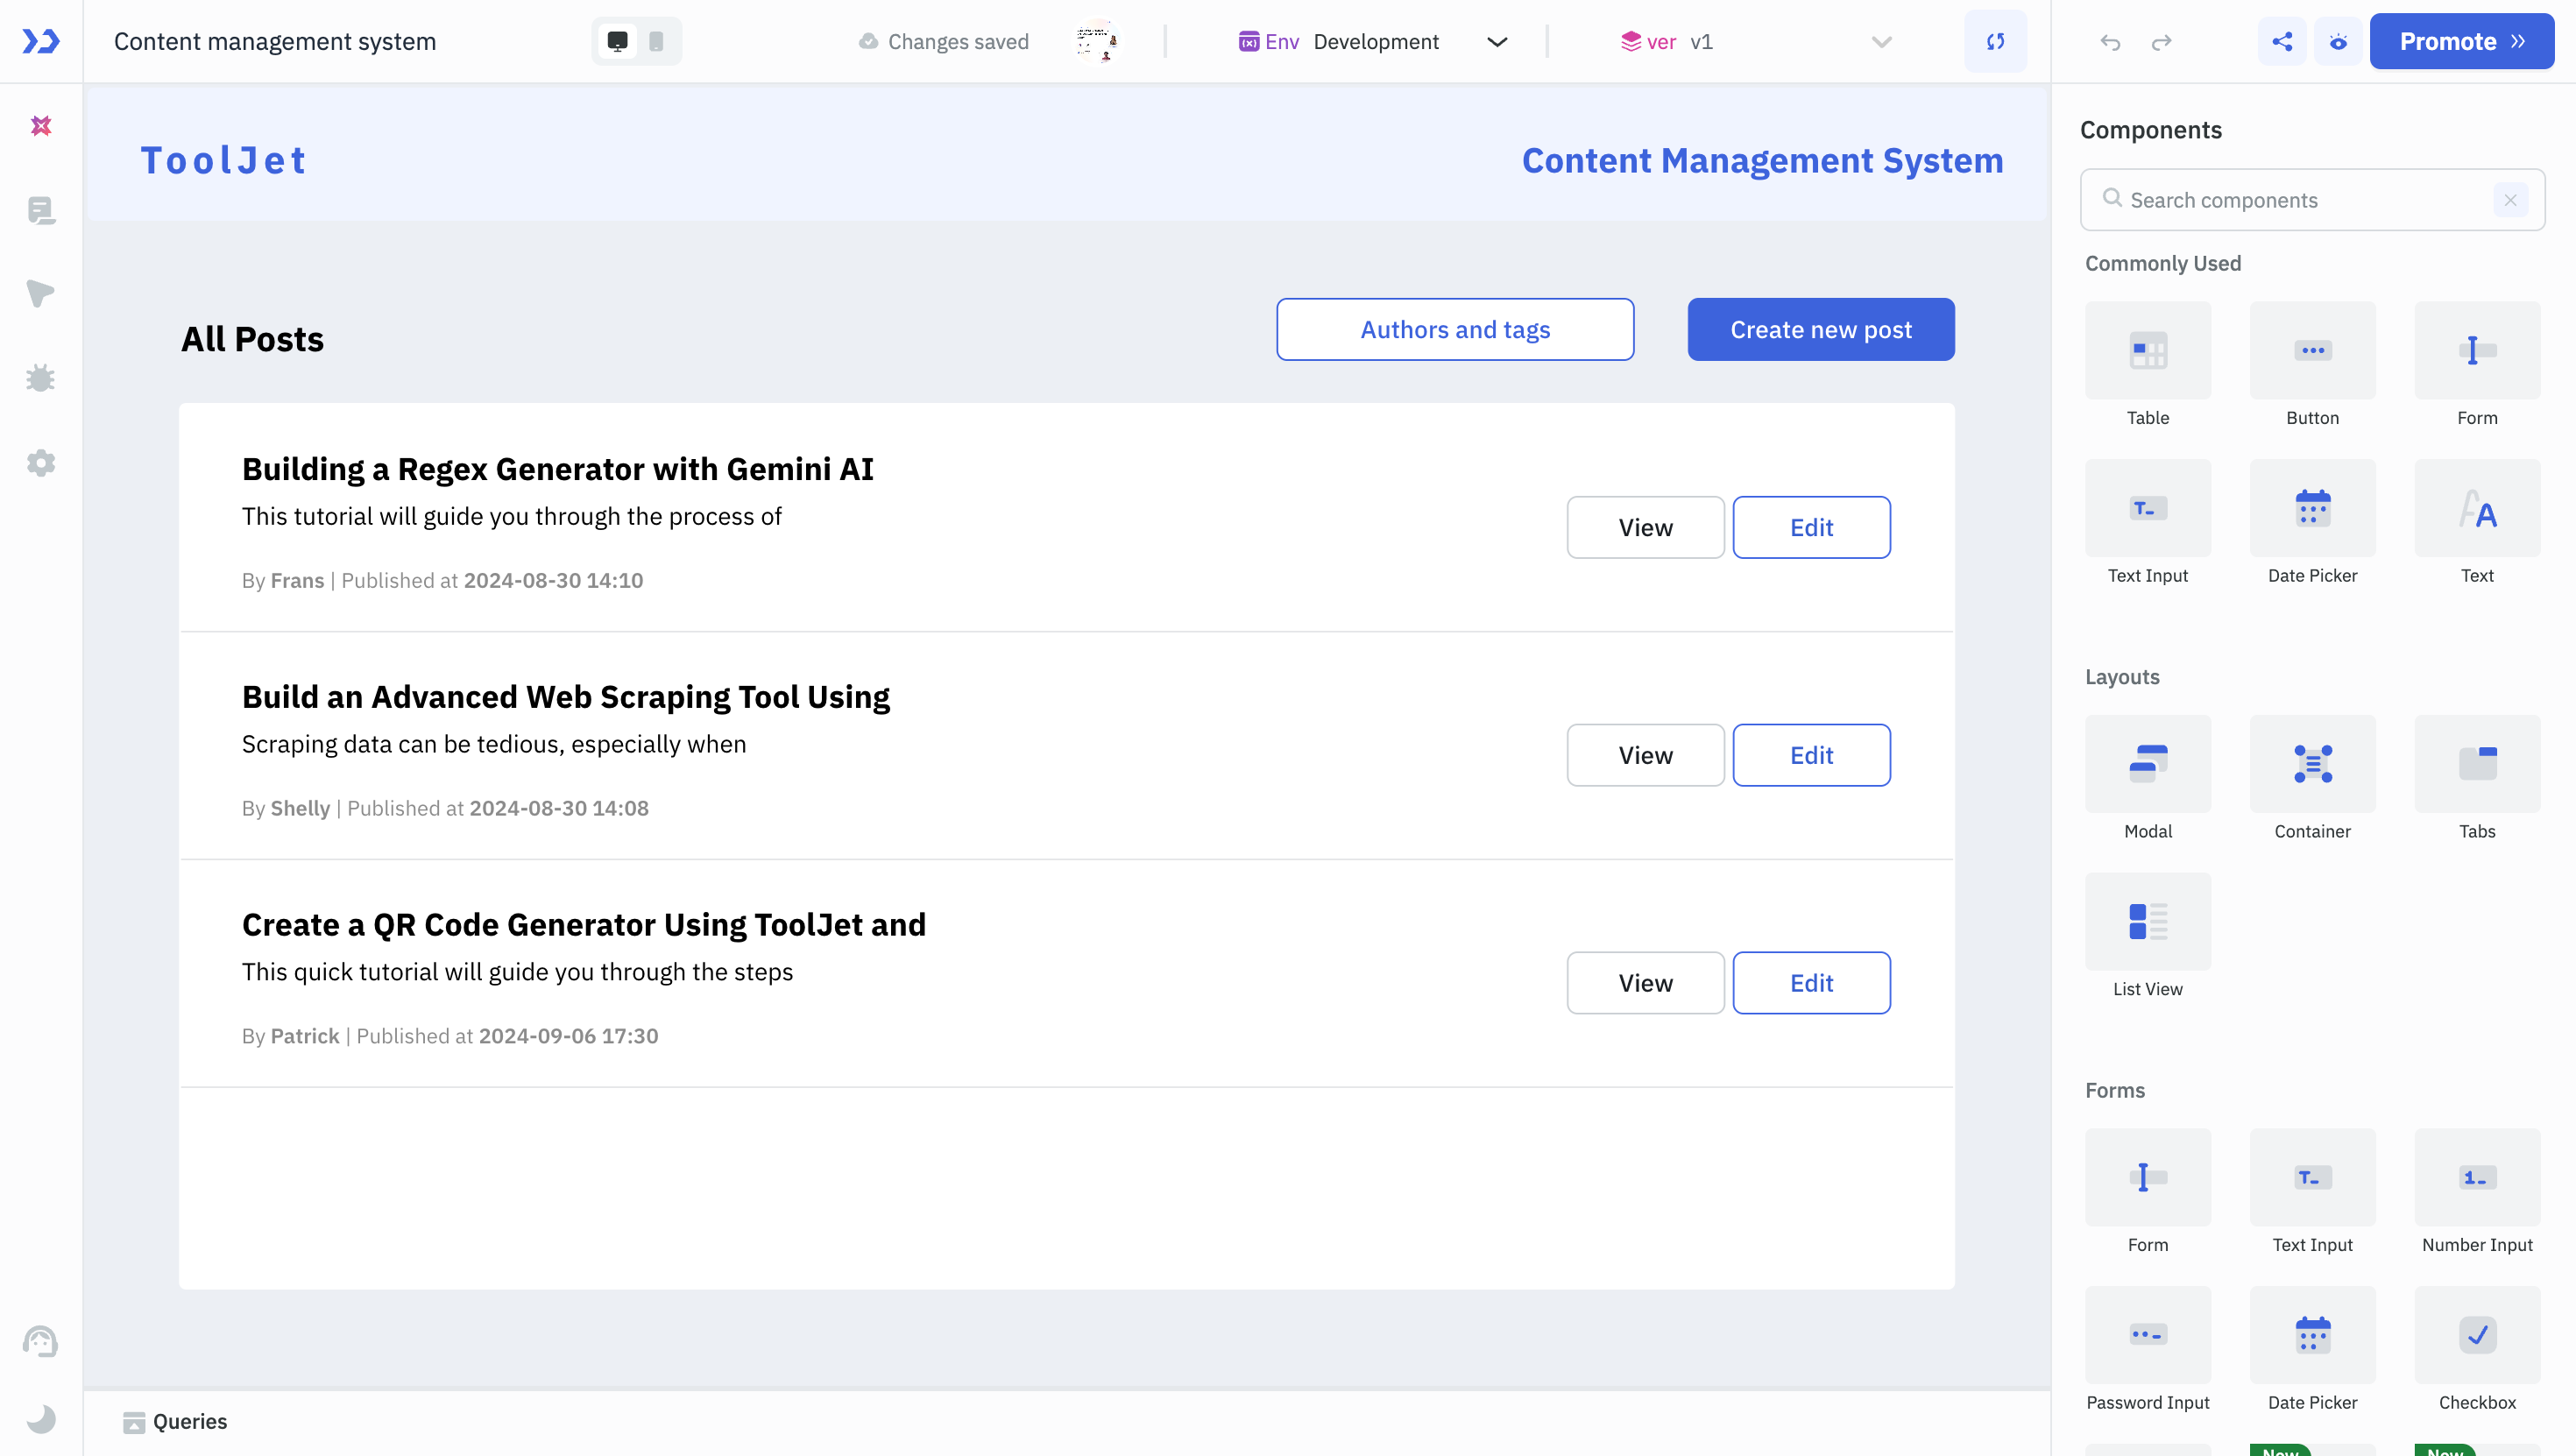This screenshot has width=2576, height=1456.
Task: Select the List View component
Action: 2147,922
